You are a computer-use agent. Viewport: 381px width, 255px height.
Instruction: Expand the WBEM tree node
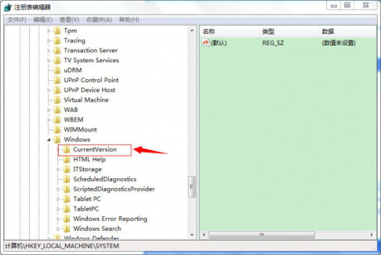click(48, 120)
